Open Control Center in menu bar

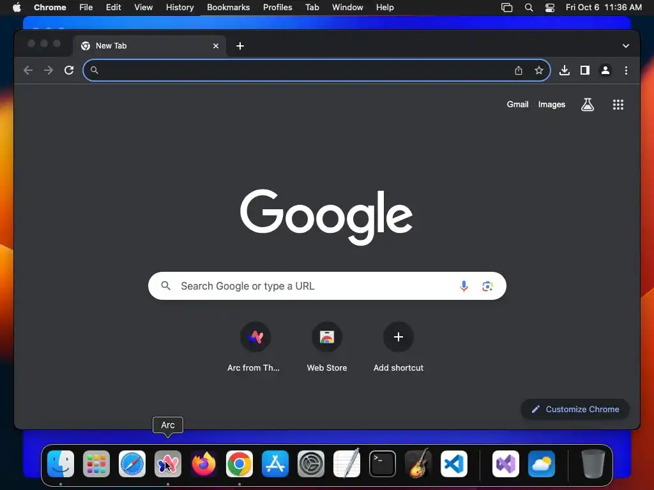pyautogui.click(x=550, y=8)
